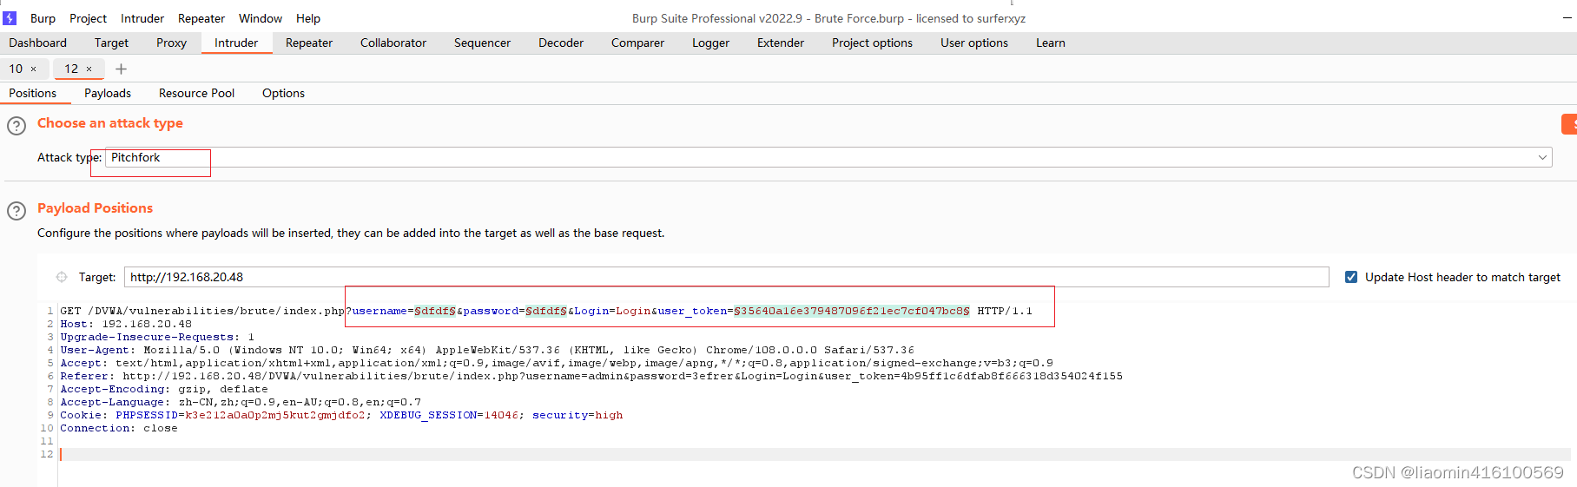The image size is (1577, 487).
Task: Toggle Update Host header to match target
Action: point(1351,277)
